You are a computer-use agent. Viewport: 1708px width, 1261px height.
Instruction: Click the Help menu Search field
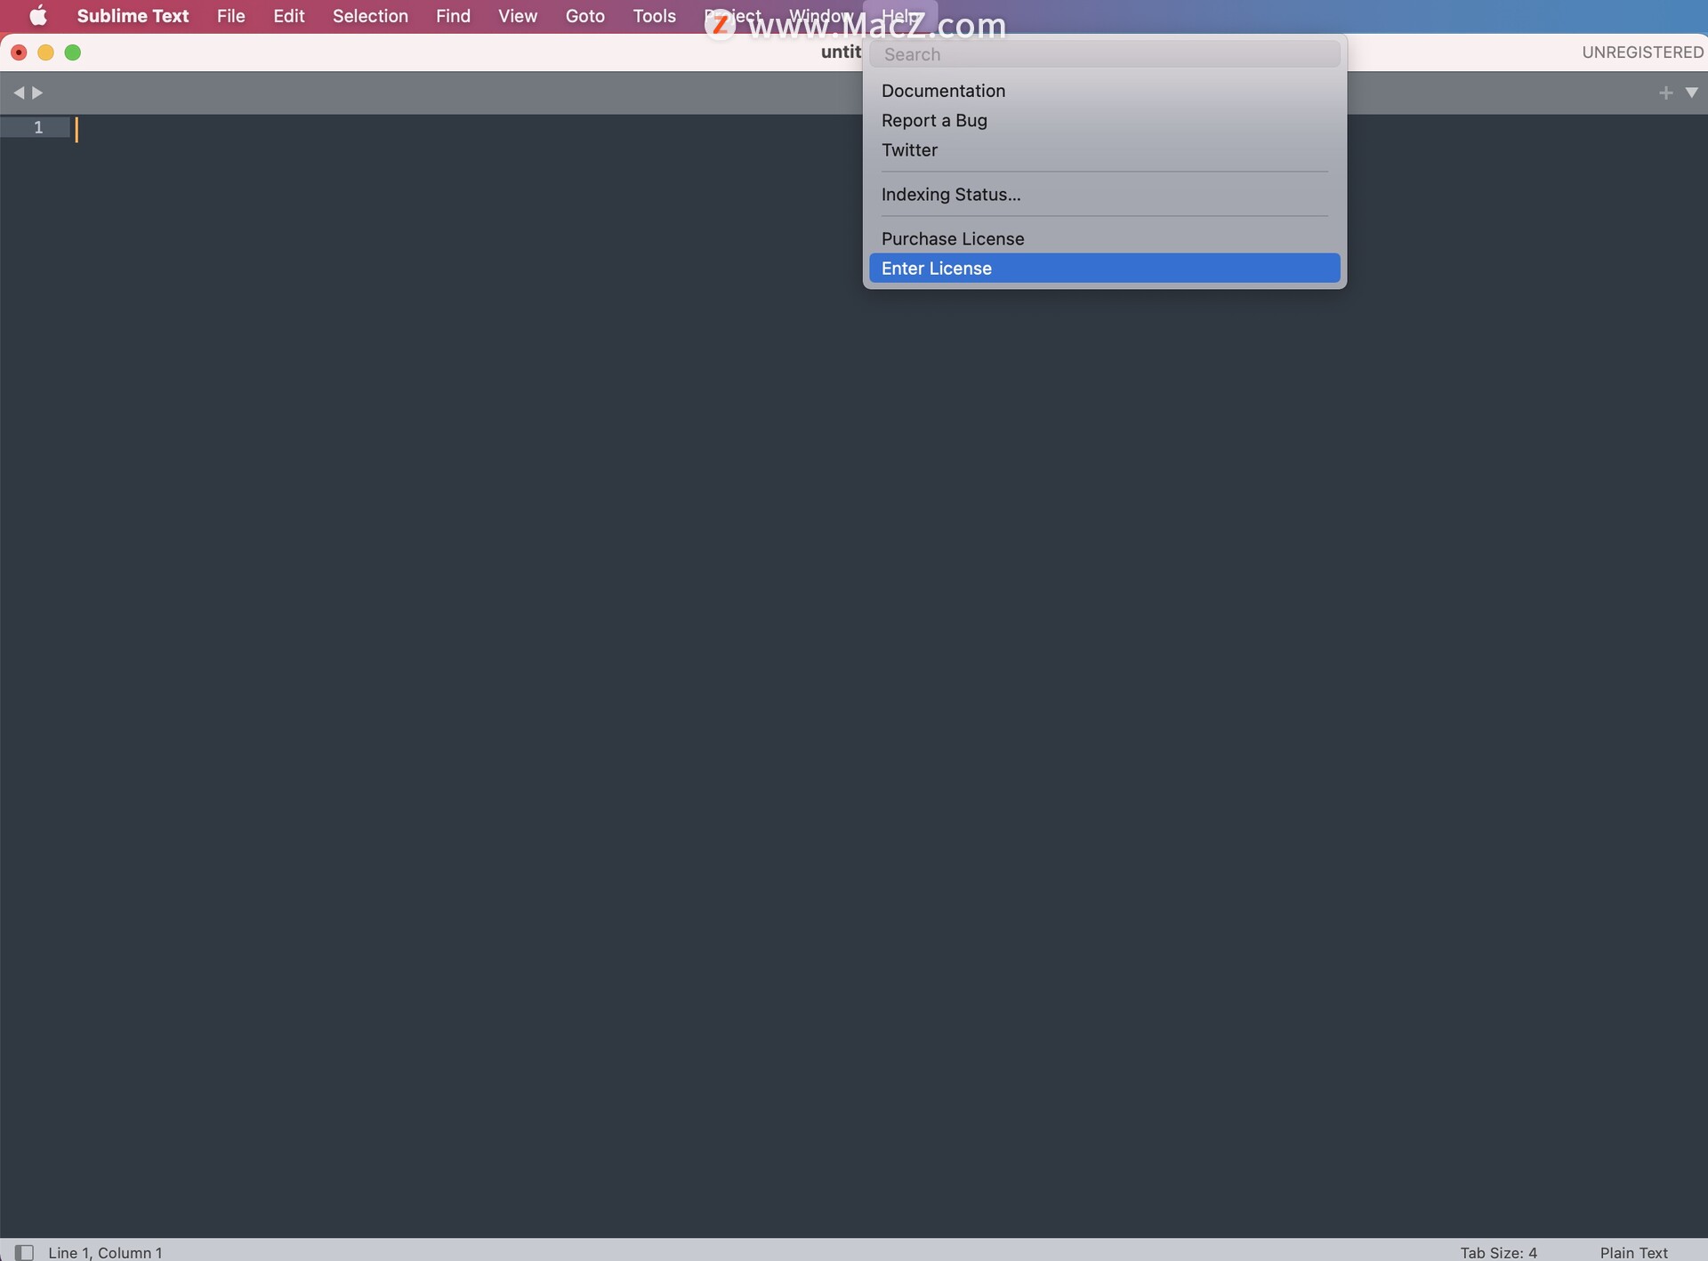coord(1104,54)
